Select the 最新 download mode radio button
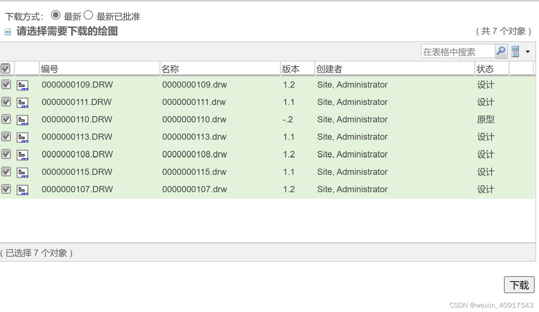Image resolution: width=539 pixels, height=312 pixels. point(55,15)
